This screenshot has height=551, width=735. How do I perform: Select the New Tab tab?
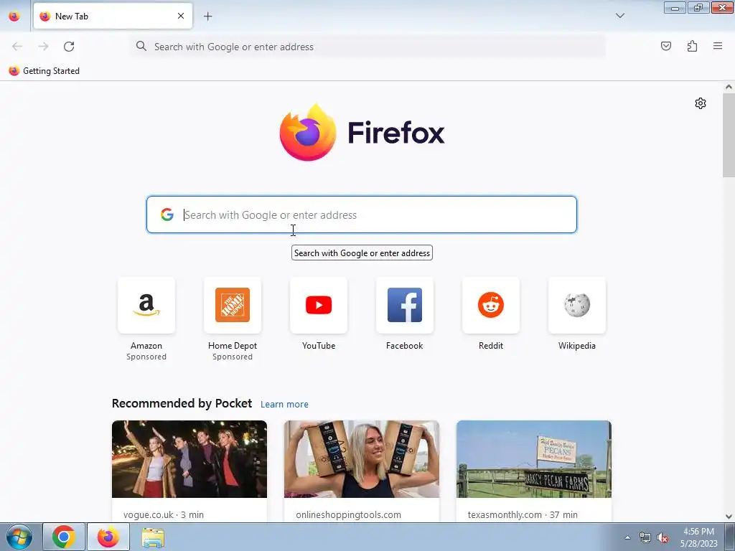point(113,16)
